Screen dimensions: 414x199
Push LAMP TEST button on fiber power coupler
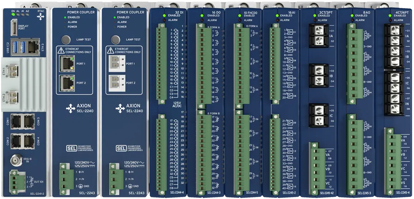(x=115, y=39)
